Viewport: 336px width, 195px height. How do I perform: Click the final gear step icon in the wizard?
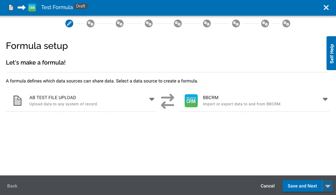tap(286, 23)
